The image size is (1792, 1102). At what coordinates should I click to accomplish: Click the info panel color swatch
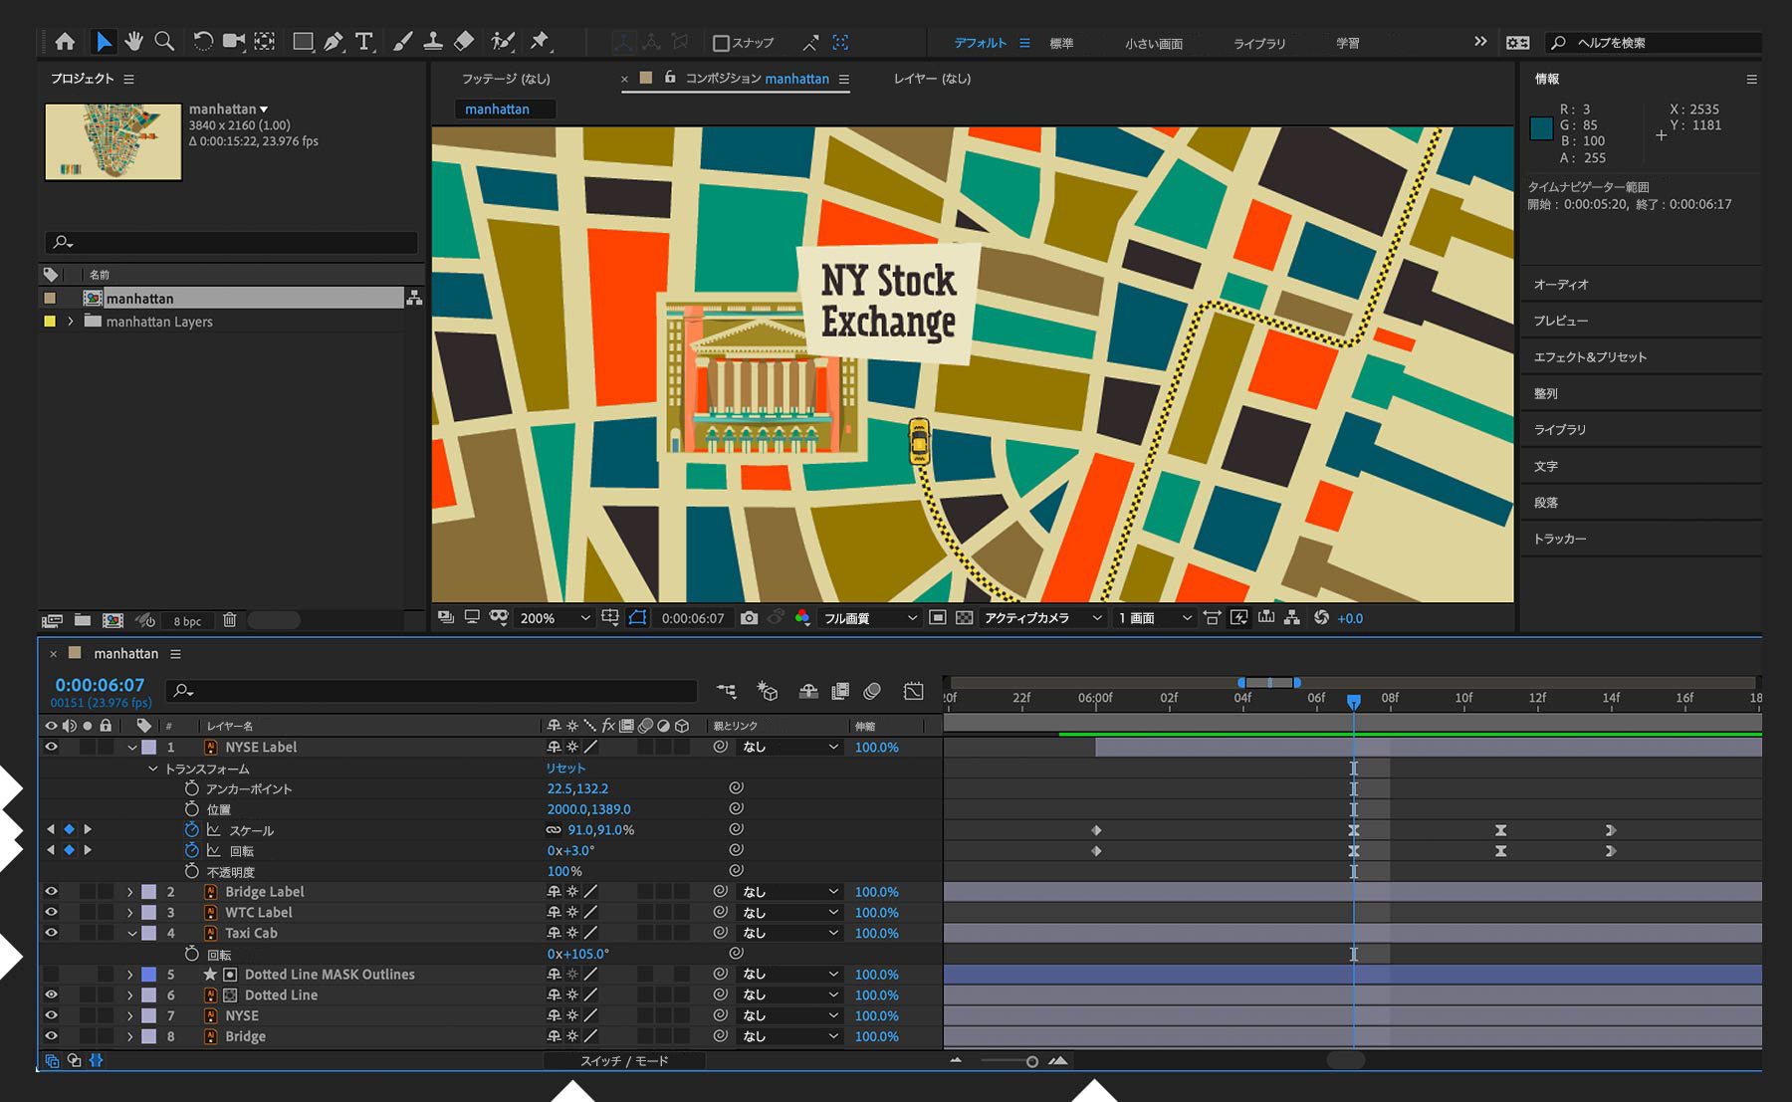point(1541,128)
